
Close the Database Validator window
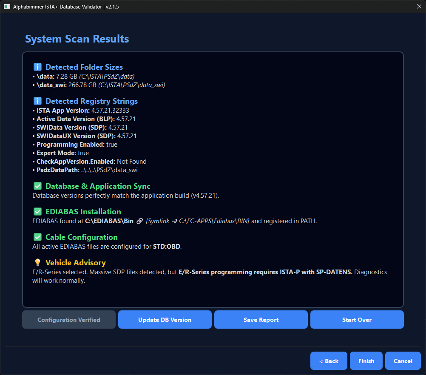click(x=419, y=6)
